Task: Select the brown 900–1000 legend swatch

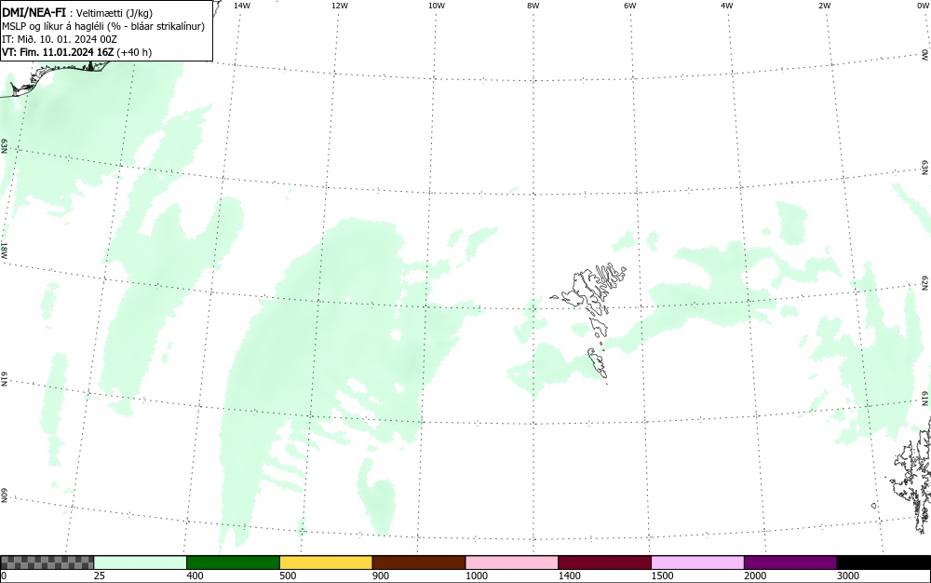Action: click(419, 563)
